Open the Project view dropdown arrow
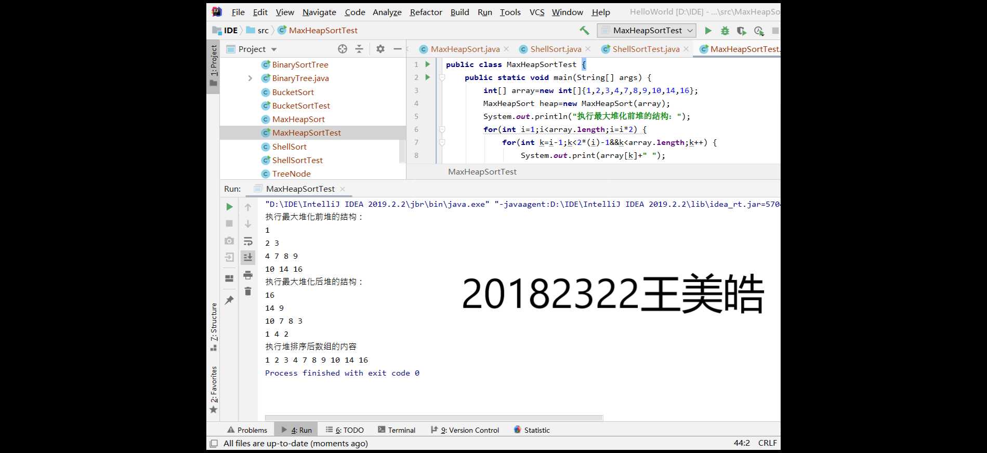 274,49
